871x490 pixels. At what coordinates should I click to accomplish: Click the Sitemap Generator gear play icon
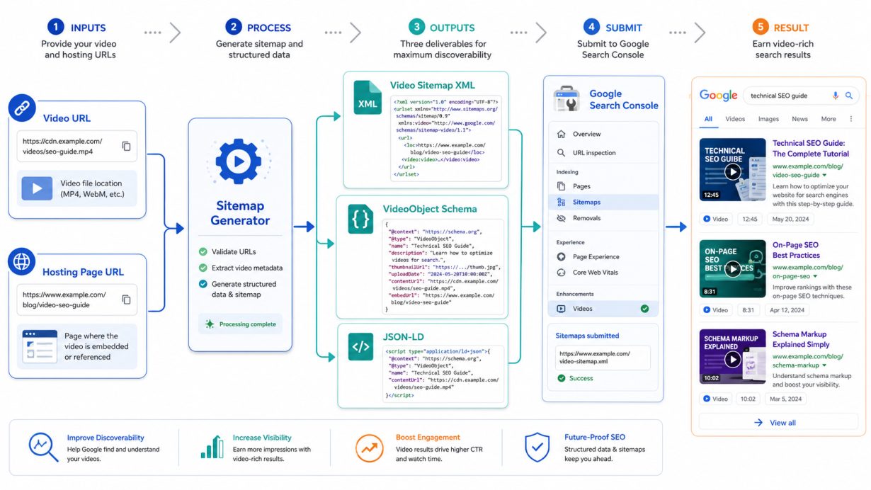click(x=239, y=161)
